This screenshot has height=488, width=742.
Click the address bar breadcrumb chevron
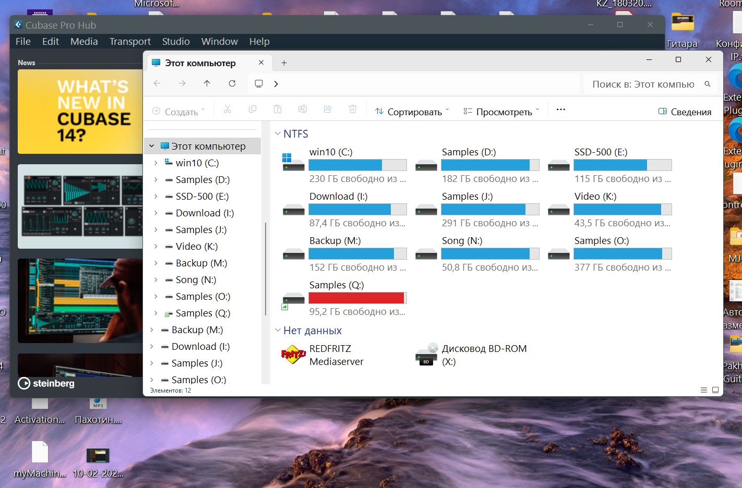point(276,83)
